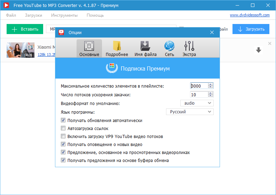Open the Инструменты menu
This screenshot has height=195, width=276.
[64, 15]
